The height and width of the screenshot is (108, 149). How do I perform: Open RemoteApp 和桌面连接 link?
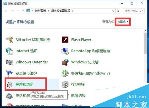[x=91, y=51]
